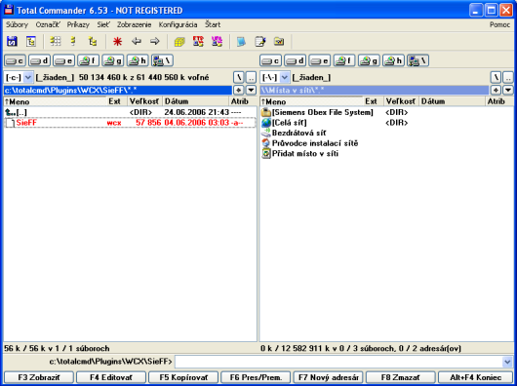Go back with the left arrow icon
The width and height of the screenshot is (517, 386).
point(137,42)
